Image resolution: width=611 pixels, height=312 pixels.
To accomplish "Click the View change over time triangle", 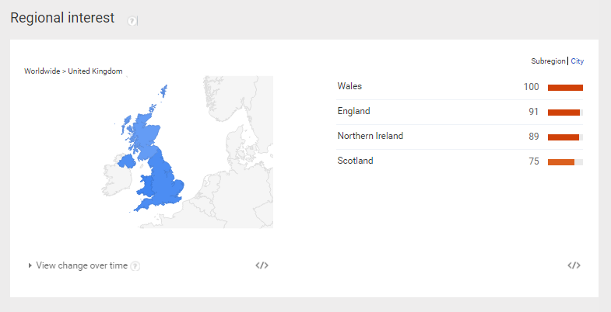I will [x=30, y=265].
